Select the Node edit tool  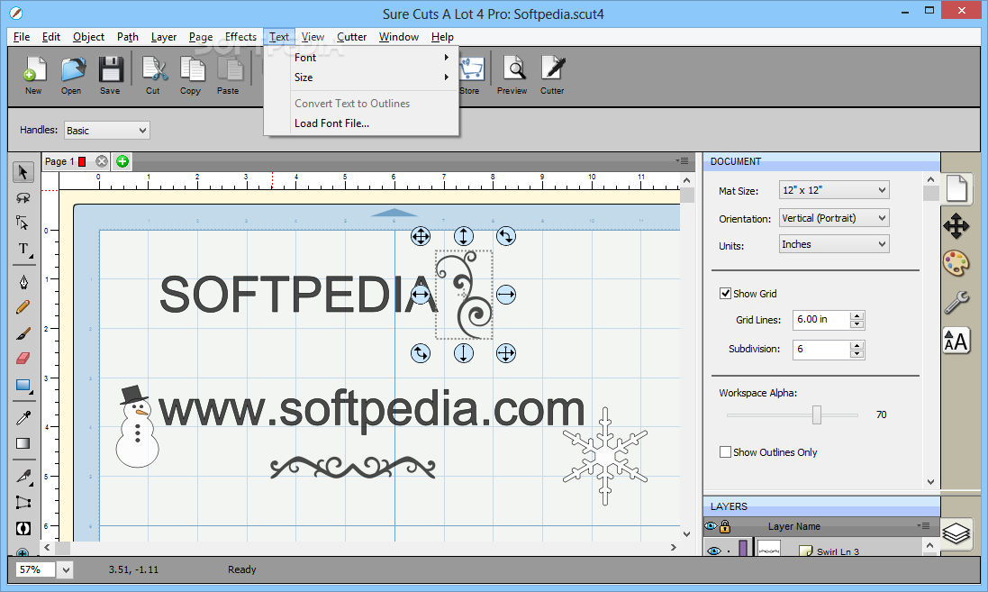(x=23, y=223)
